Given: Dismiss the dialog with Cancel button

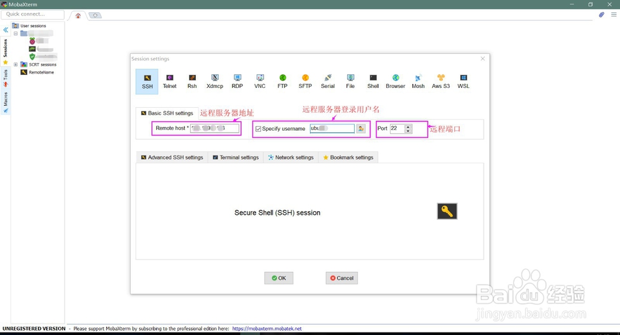Looking at the screenshot, I should [x=342, y=278].
